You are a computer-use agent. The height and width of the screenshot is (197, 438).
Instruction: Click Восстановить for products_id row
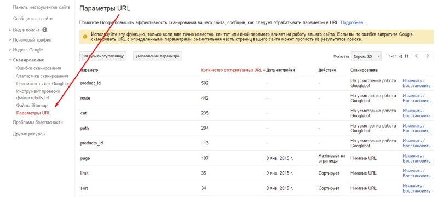point(417,146)
